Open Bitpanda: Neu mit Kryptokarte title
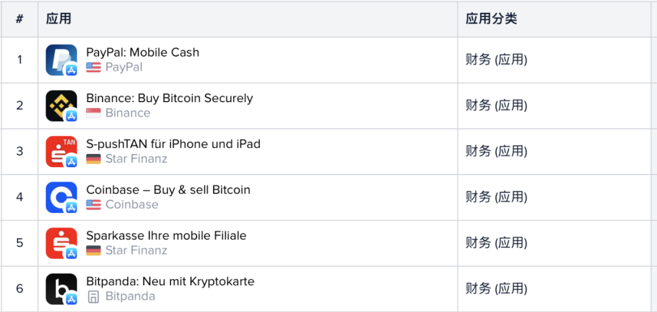Image resolution: width=657 pixels, height=312 pixels. [170, 282]
